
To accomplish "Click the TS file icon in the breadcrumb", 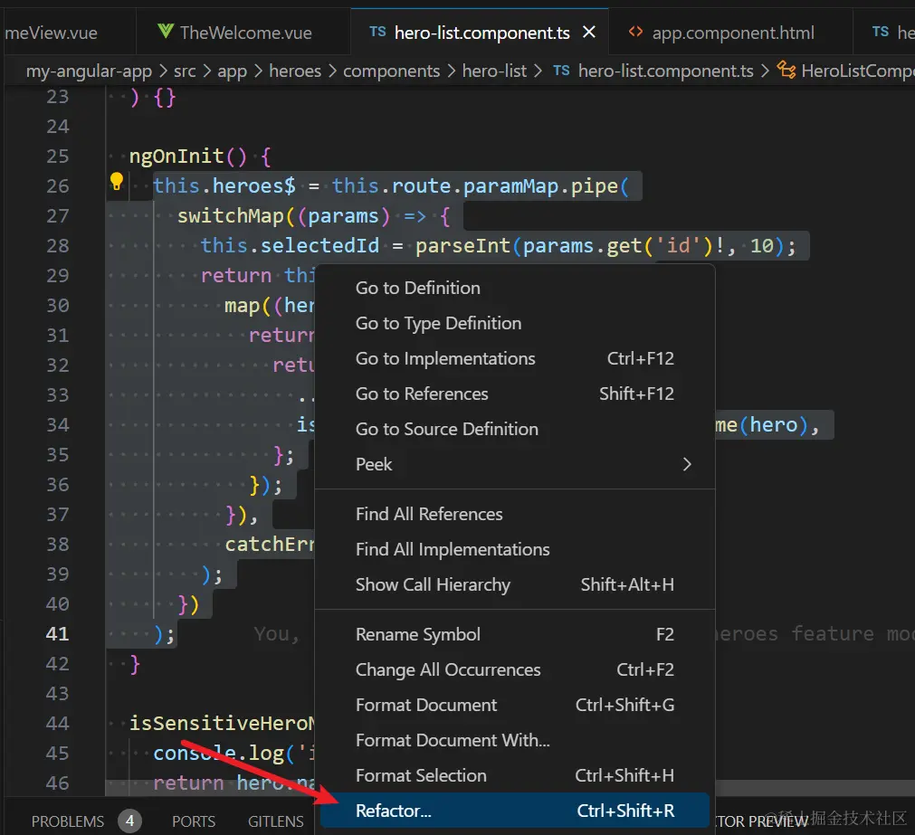I will pyautogui.click(x=561, y=71).
